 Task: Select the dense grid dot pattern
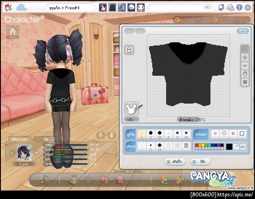[177, 146]
